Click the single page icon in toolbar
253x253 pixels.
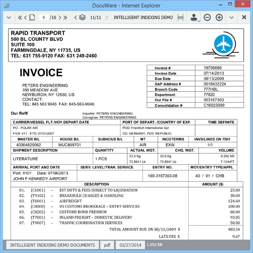(32, 17)
